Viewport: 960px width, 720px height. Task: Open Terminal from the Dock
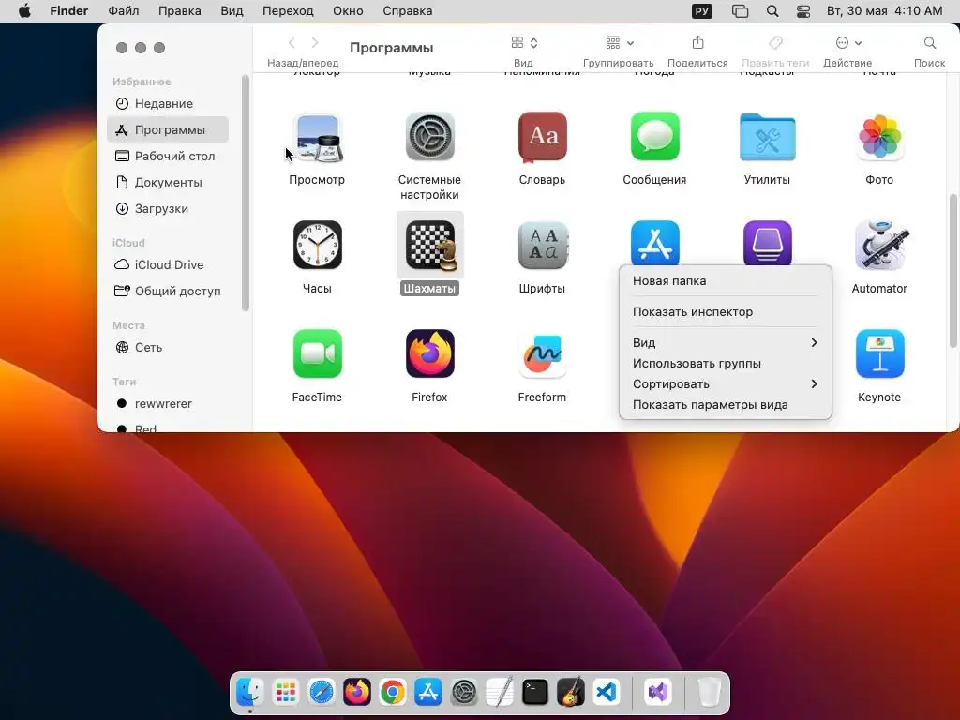(x=535, y=693)
